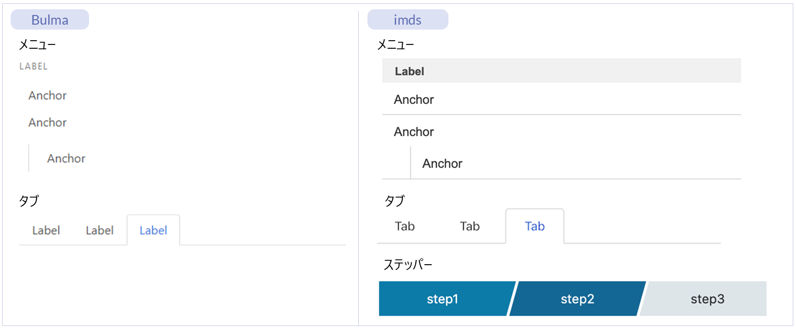Open the indented nested Anchor under Bulma
The height and width of the screenshot is (329, 796).
tap(66, 159)
